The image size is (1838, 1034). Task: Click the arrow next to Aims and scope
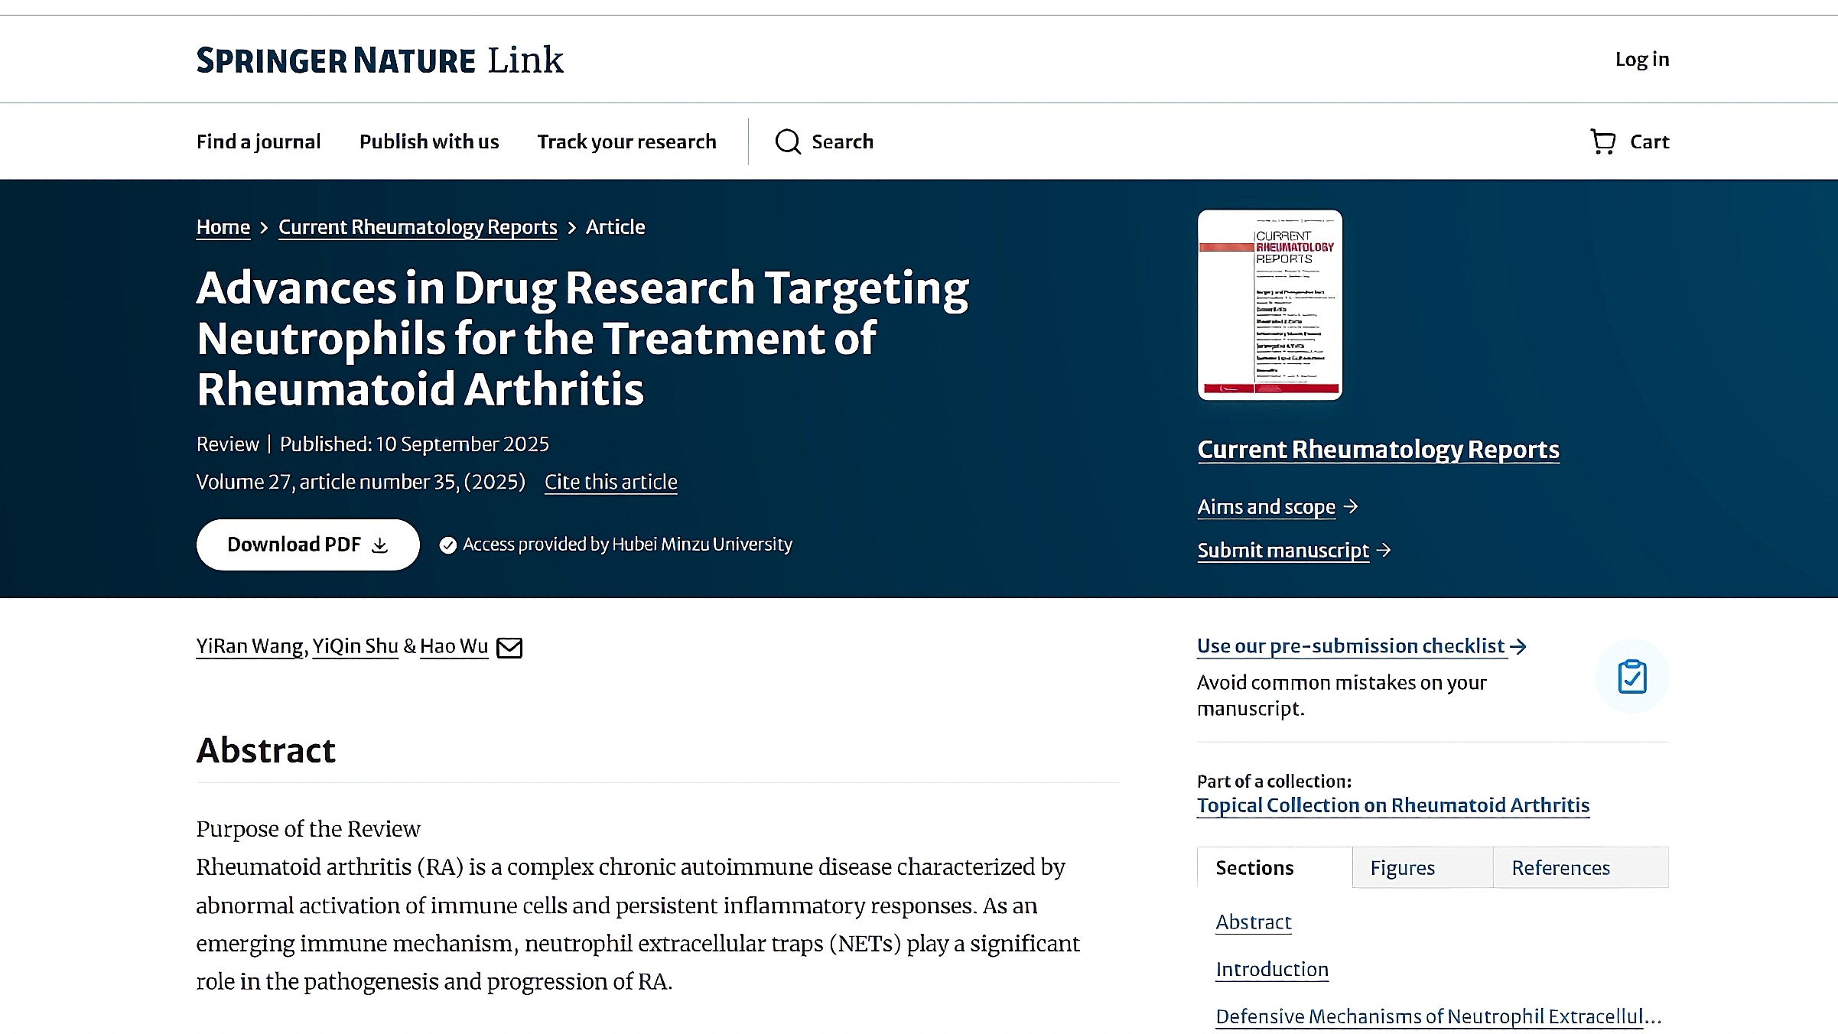click(x=1352, y=506)
